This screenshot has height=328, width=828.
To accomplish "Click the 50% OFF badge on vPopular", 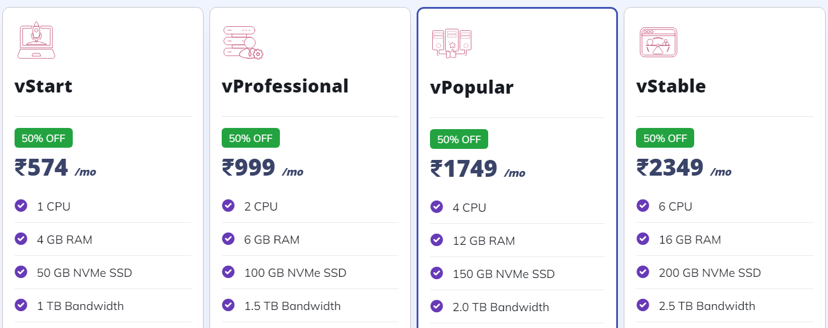I will click(459, 139).
